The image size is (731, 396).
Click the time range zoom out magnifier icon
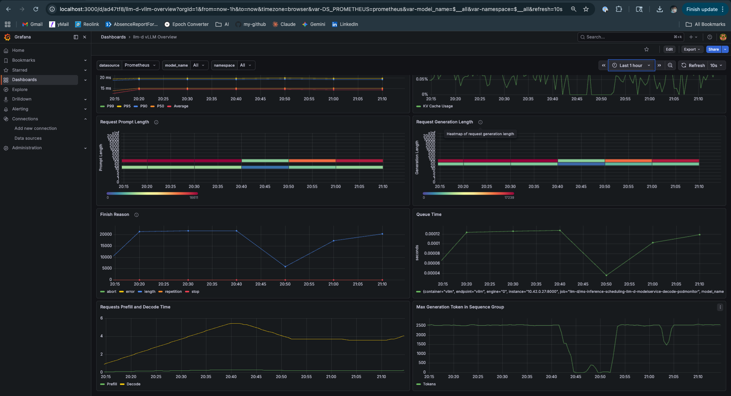click(x=670, y=65)
